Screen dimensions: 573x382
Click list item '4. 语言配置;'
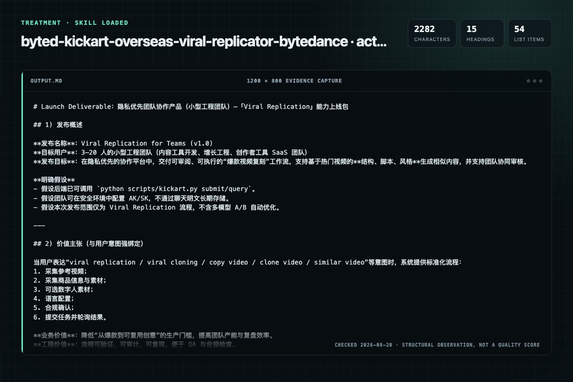click(54, 298)
